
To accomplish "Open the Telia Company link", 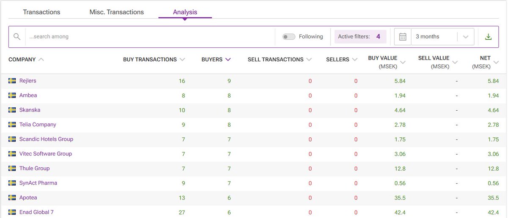I will [x=38, y=125].
